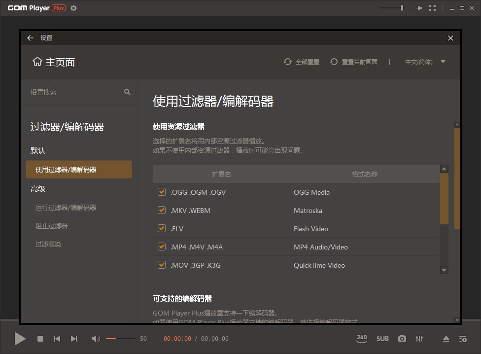Click the 全部重置 reset all button
The width and height of the screenshot is (481, 354).
(x=302, y=62)
